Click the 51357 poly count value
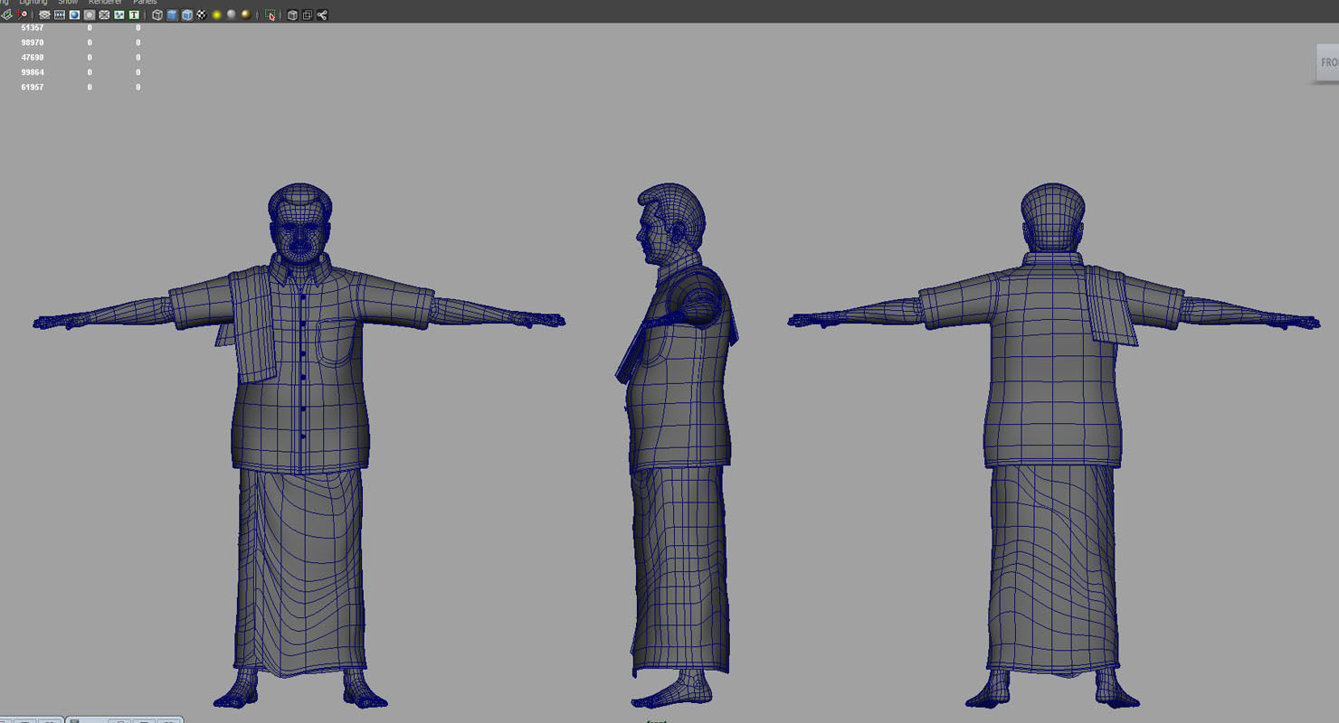Image resolution: width=1339 pixels, height=723 pixels. [x=33, y=28]
